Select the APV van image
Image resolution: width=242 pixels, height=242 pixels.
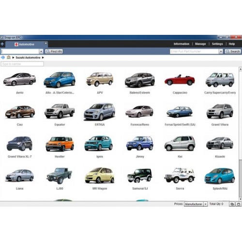pyautogui.click(x=100, y=79)
